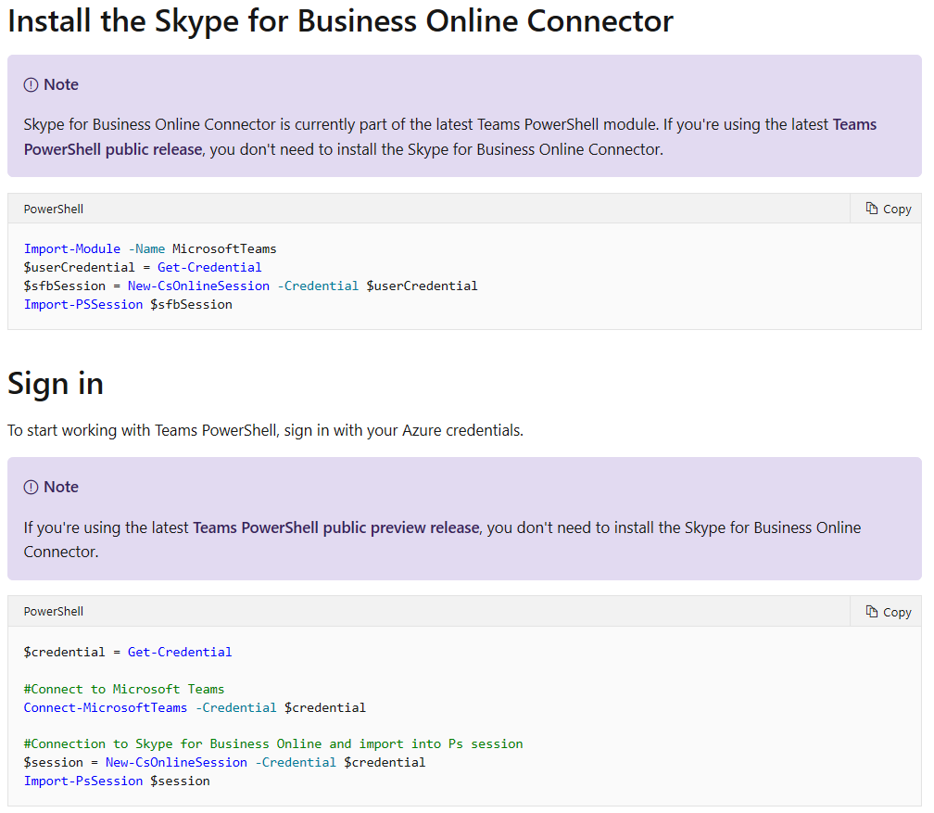Click the PowerShell label of the second code block

pyautogui.click(x=54, y=612)
